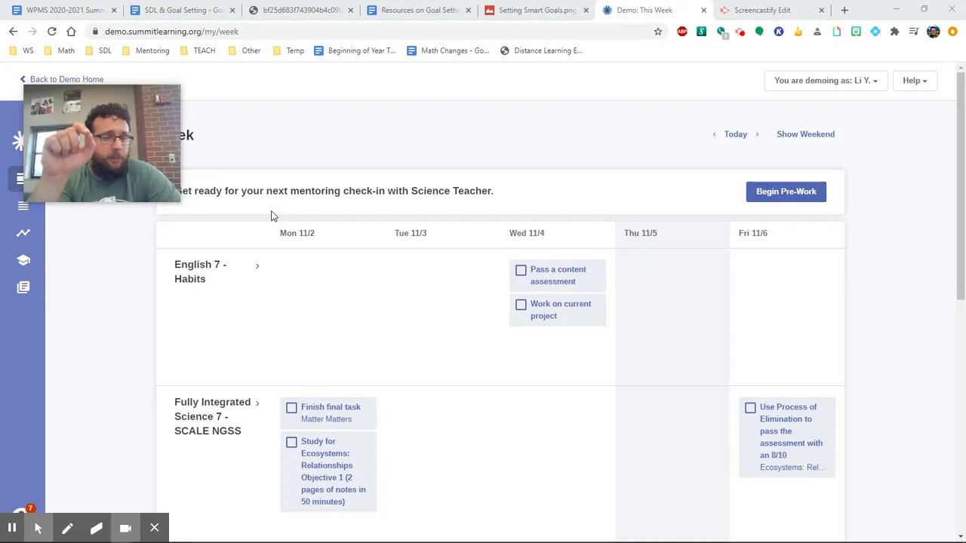Click the blue K extension icon
966x543 pixels.
tap(779, 32)
